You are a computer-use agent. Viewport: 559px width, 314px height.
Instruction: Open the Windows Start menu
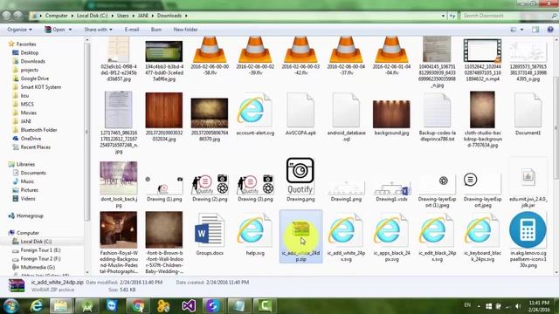click(x=10, y=306)
